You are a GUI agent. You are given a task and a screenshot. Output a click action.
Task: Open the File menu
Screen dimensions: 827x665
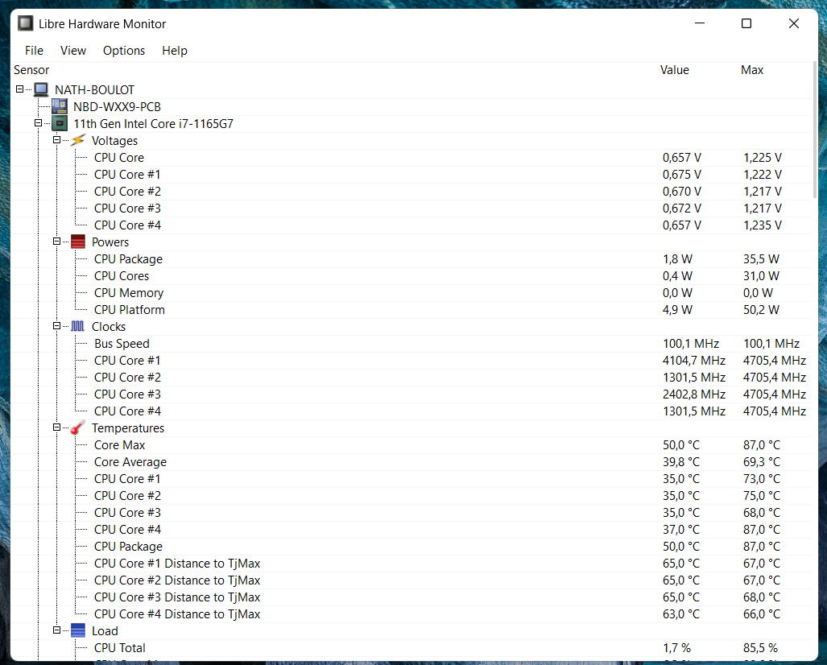(35, 51)
